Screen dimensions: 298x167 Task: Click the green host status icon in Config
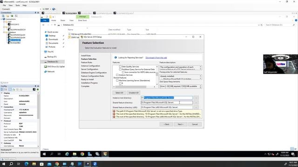(x=38, y=90)
